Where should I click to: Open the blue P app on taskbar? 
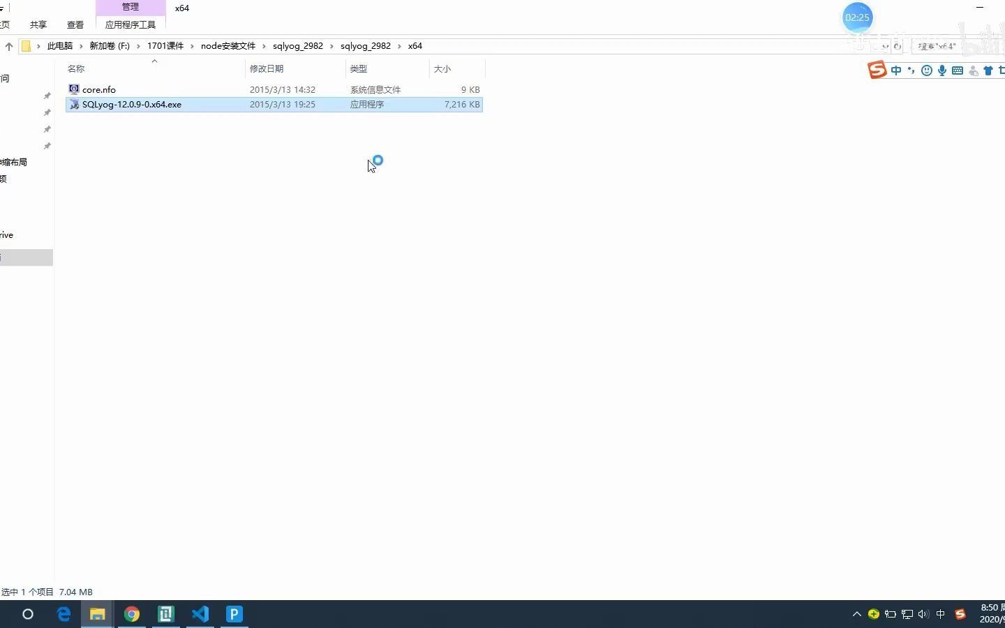point(234,614)
